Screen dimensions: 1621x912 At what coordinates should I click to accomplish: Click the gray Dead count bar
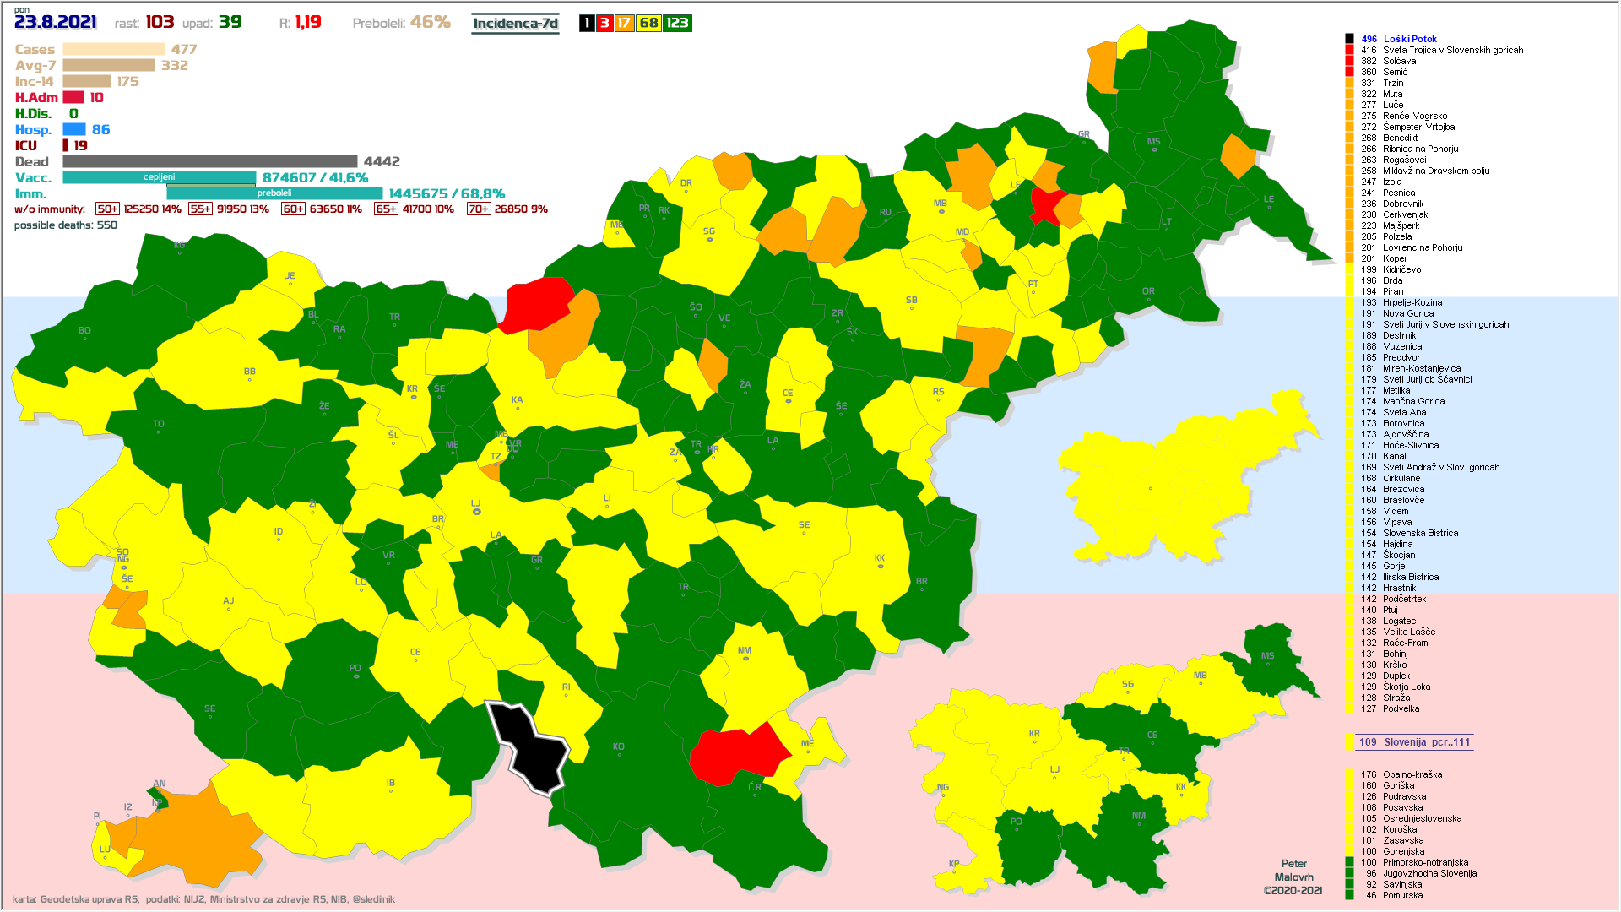209,161
